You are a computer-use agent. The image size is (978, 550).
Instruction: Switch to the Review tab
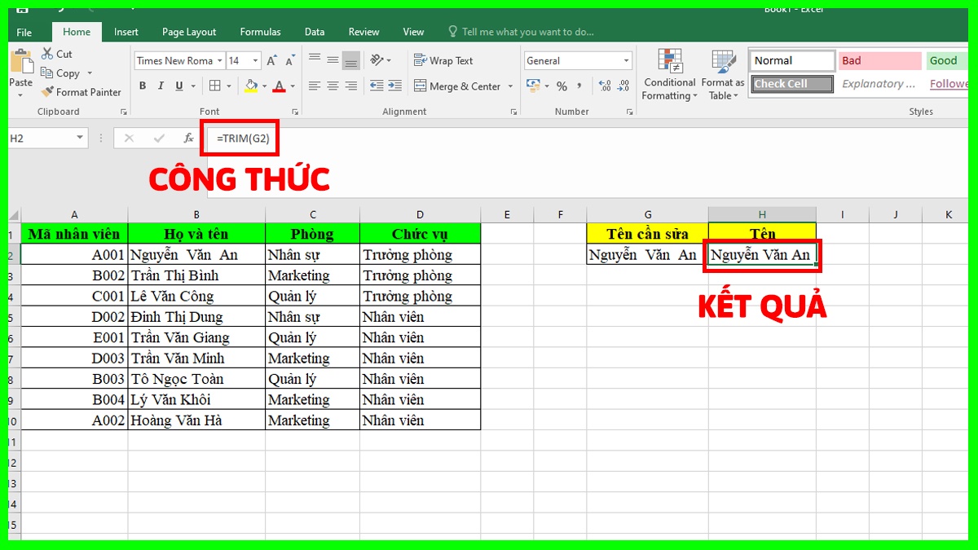click(x=363, y=32)
